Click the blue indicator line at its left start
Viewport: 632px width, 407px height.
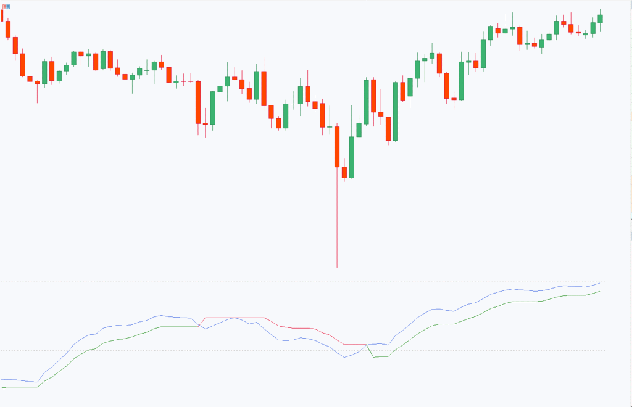(x=3, y=379)
